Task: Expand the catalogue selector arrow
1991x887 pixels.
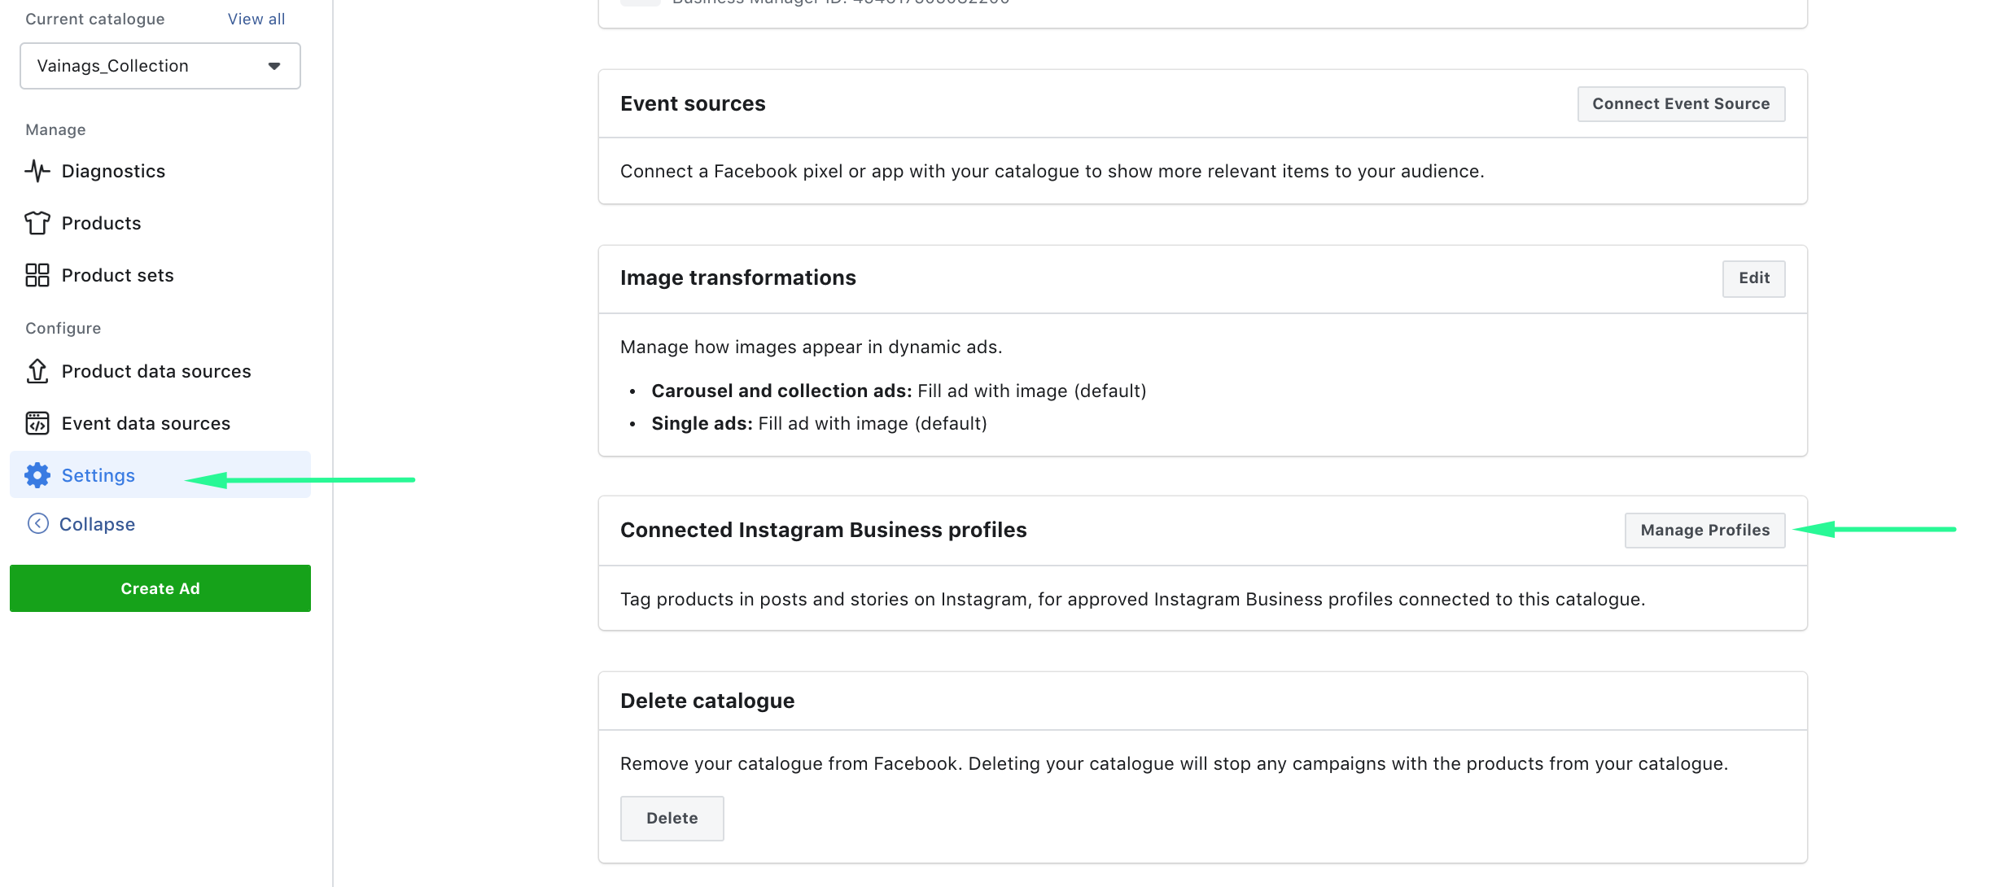Action: 274,66
